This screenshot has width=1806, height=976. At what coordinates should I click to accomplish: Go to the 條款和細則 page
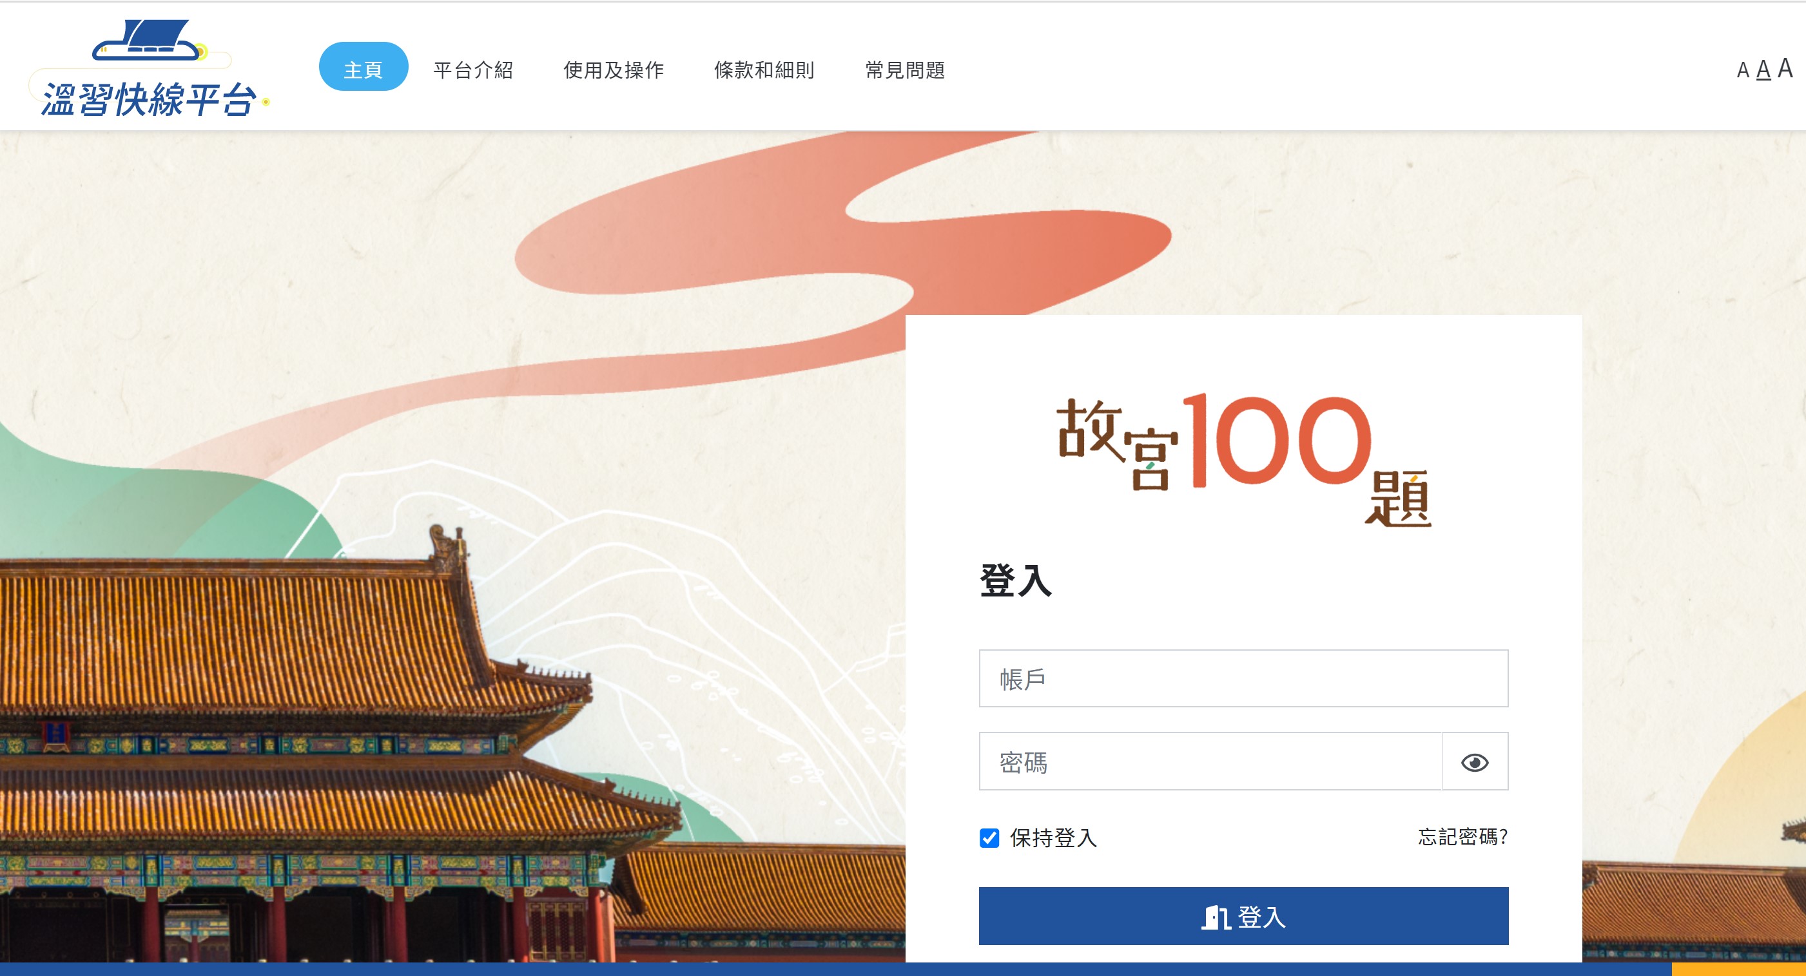click(x=764, y=70)
